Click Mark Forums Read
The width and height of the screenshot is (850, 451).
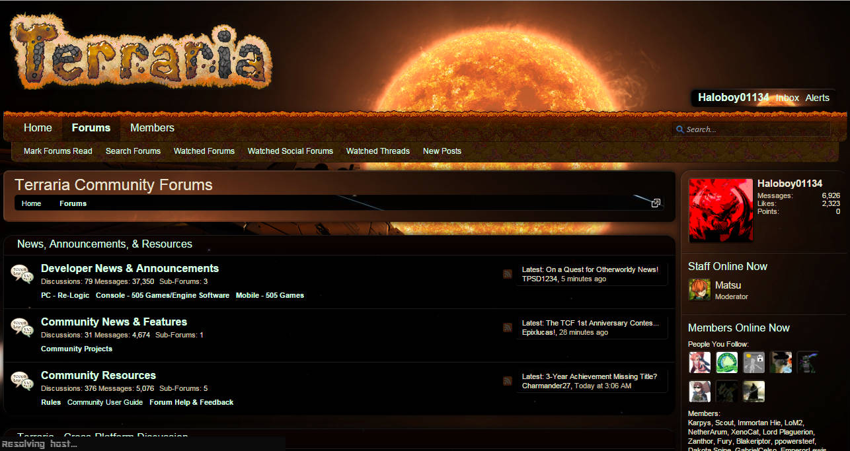[58, 151]
